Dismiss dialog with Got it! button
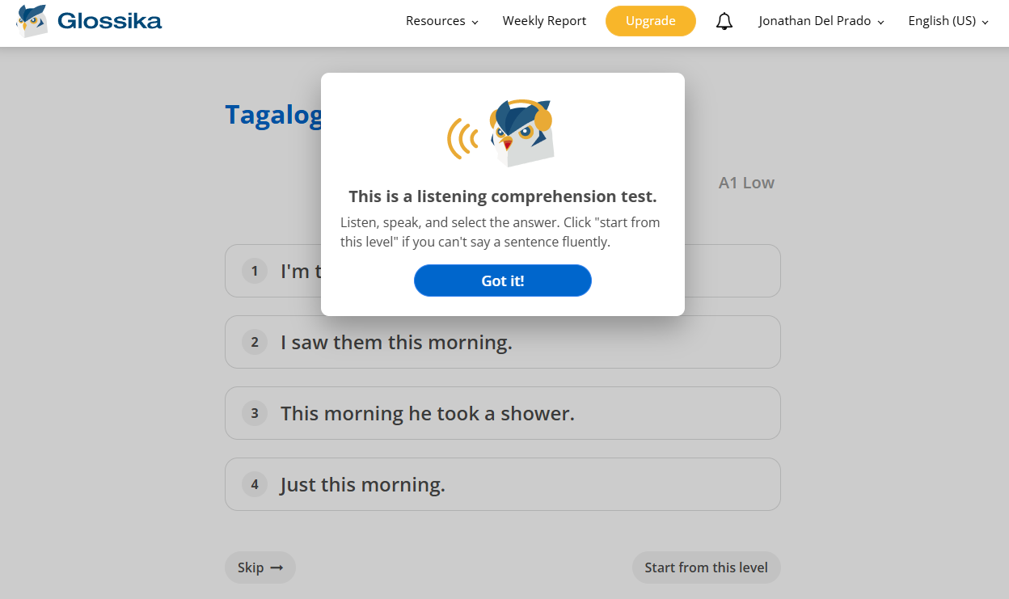The image size is (1009, 599). tap(503, 281)
